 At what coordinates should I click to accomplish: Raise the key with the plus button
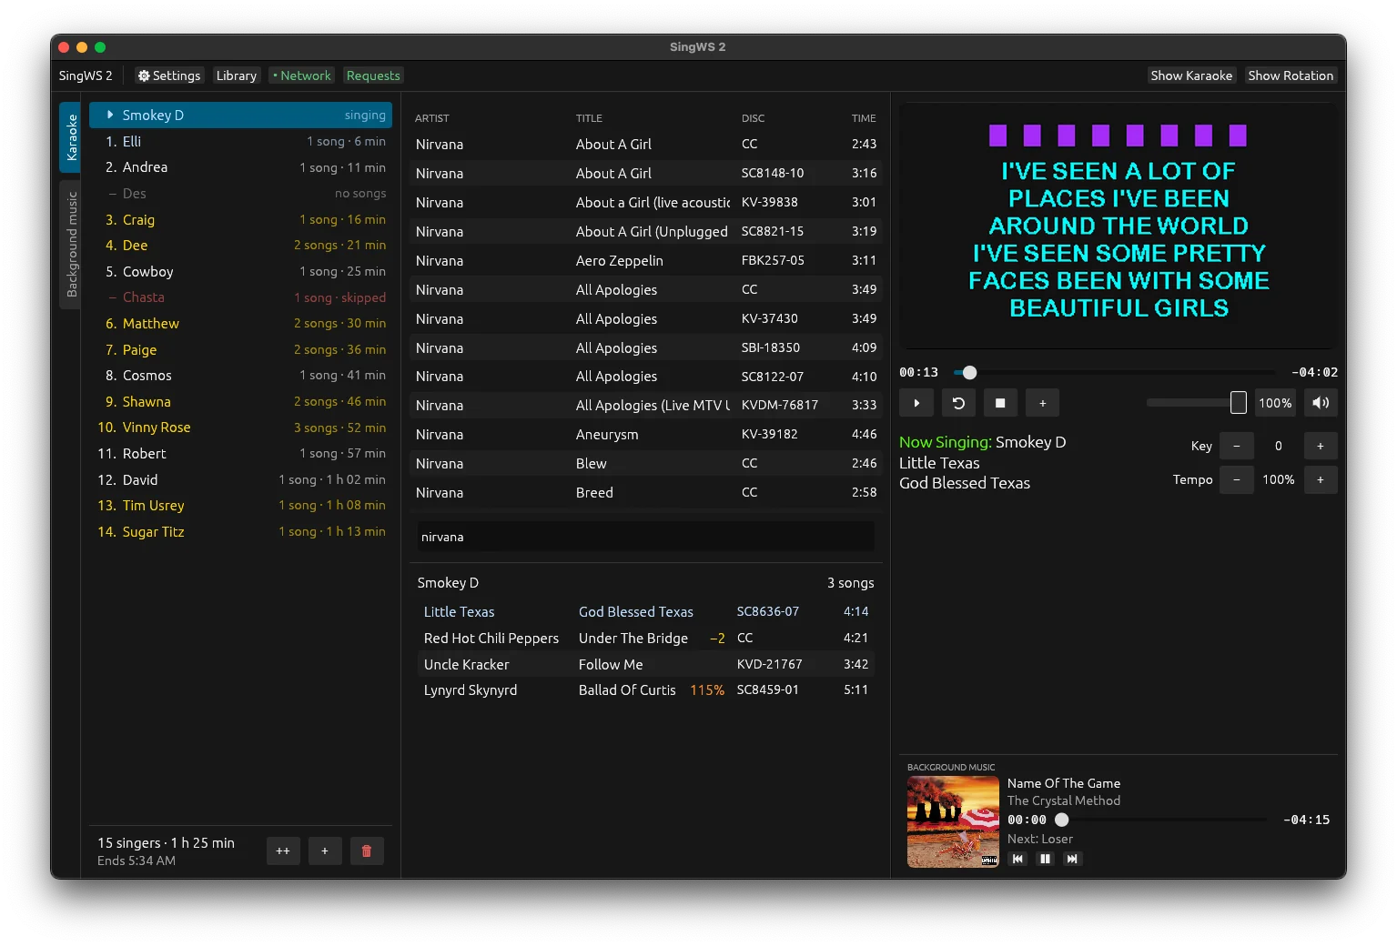tap(1321, 446)
